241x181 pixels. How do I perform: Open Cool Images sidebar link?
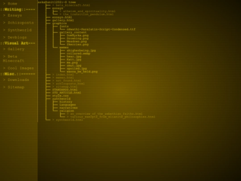[x=18, y=68]
